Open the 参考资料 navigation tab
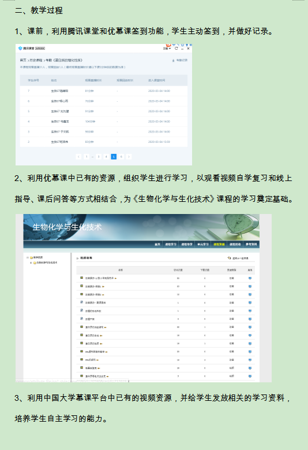 pos(251,244)
